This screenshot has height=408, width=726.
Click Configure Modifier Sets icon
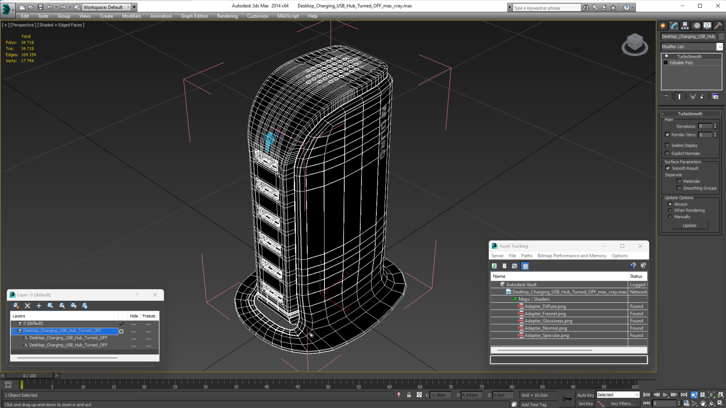pyautogui.click(x=715, y=97)
